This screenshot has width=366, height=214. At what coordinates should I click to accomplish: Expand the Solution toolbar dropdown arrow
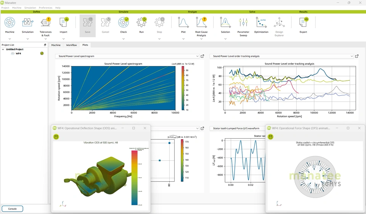click(225, 39)
